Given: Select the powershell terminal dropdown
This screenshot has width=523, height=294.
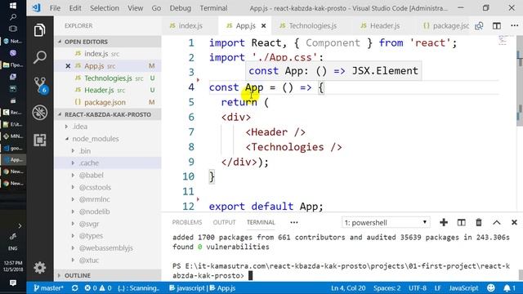Looking at the screenshot, I should (x=386, y=222).
